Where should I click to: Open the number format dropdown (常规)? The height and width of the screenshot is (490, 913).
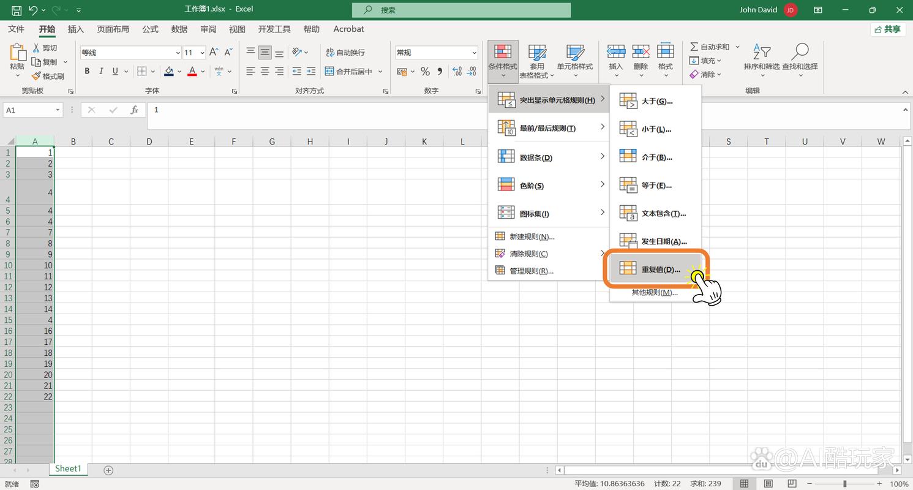coord(474,53)
